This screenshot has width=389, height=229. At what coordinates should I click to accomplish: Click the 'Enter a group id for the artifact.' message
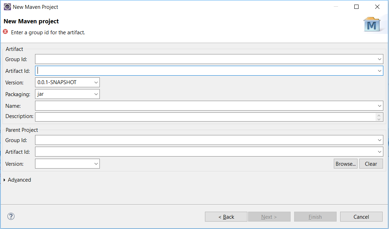click(x=48, y=33)
